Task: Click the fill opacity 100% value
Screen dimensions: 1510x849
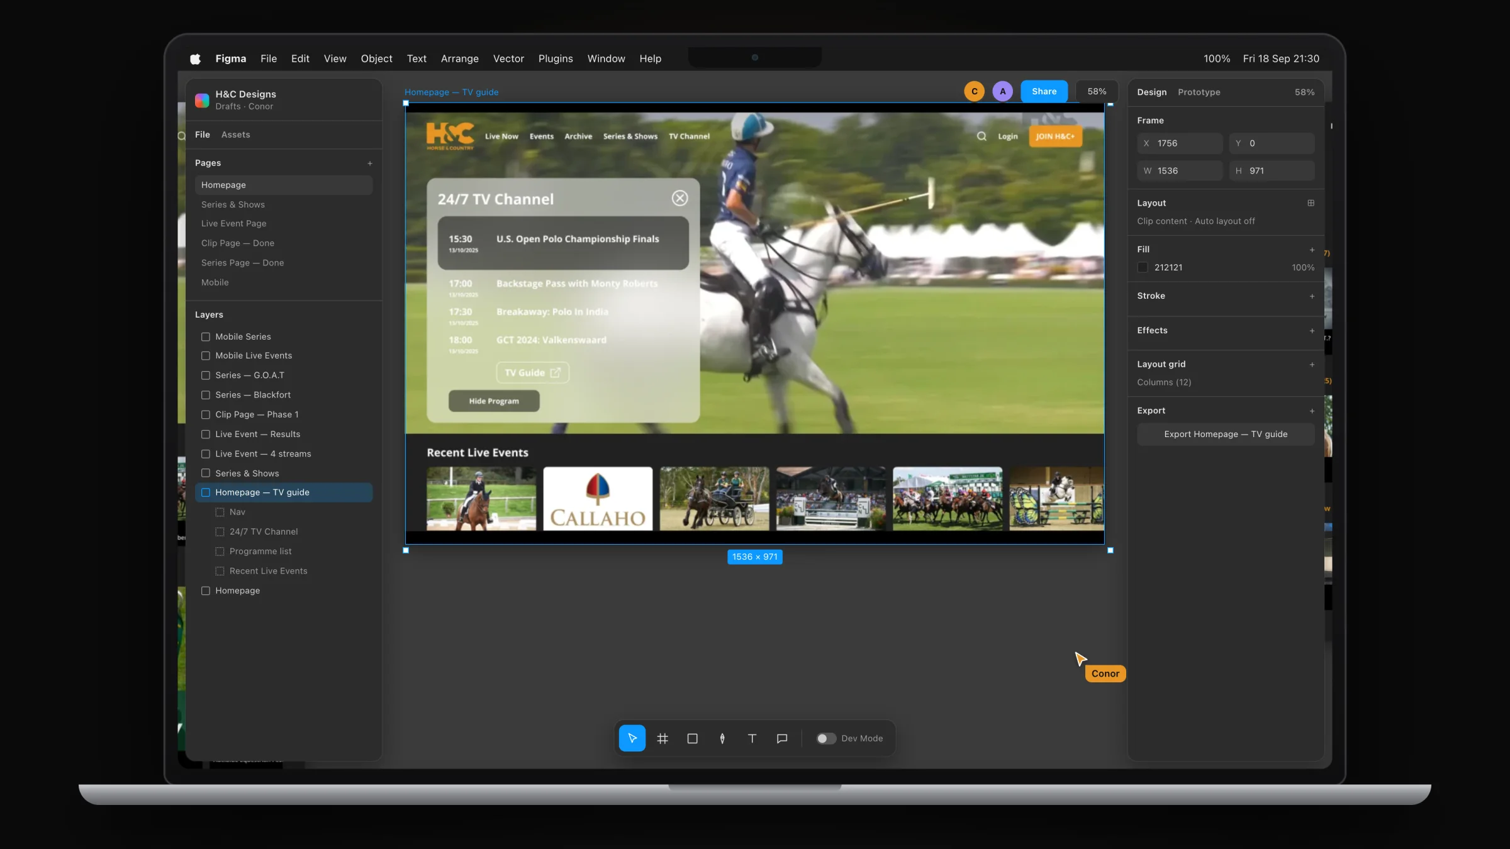Action: click(1302, 267)
